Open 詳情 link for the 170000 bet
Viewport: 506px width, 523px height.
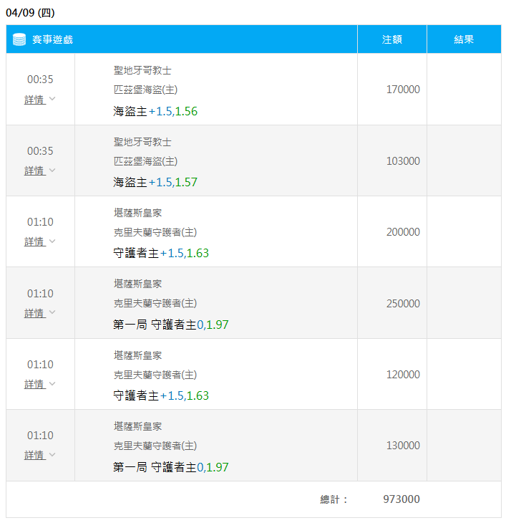[x=34, y=100]
